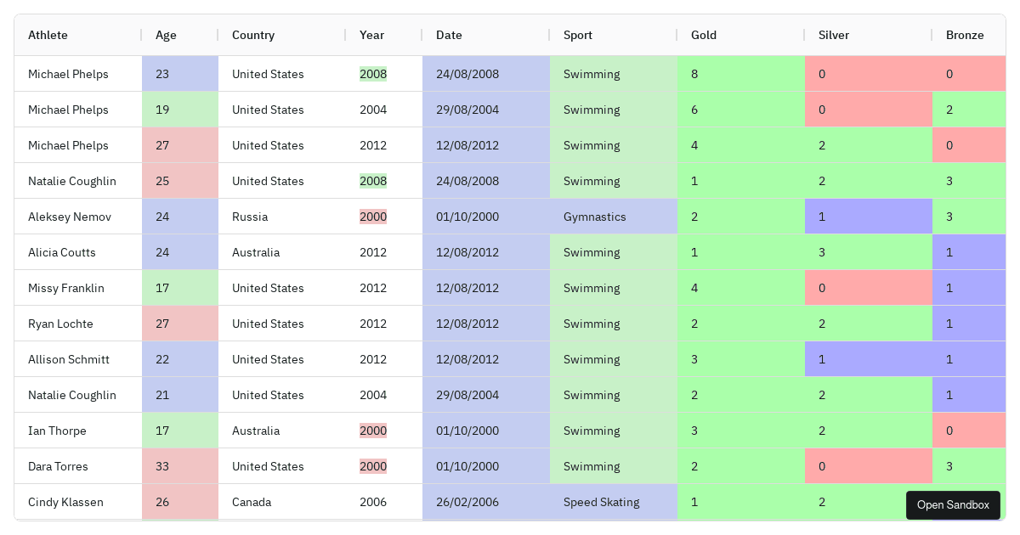Image resolution: width=1020 pixels, height=535 pixels.
Task: Select the Bronze column header
Action: pyautogui.click(x=965, y=36)
